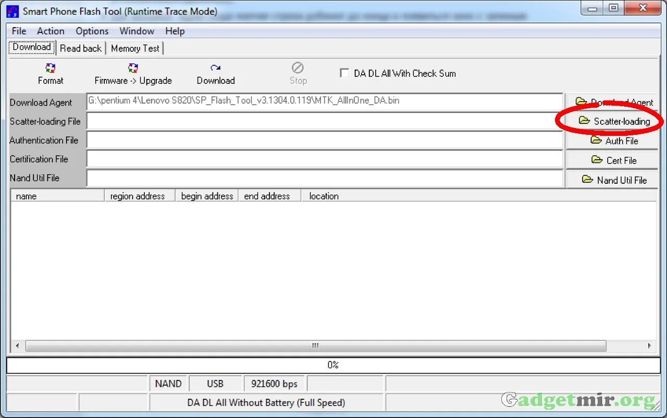Click the Certification File label
This screenshot has width=667, height=418.
coord(39,159)
